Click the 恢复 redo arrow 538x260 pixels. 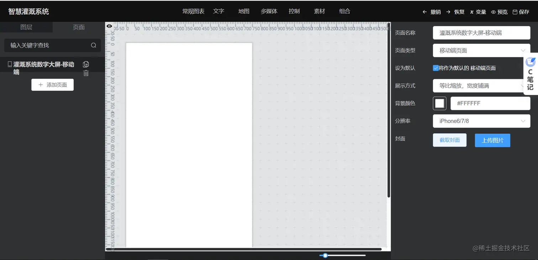click(x=448, y=12)
